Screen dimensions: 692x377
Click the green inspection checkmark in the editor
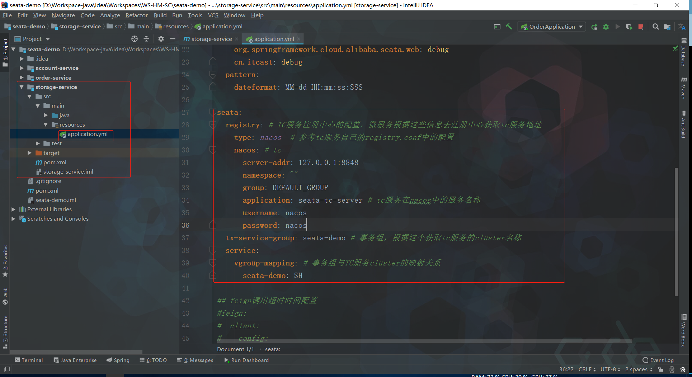coord(675,48)
